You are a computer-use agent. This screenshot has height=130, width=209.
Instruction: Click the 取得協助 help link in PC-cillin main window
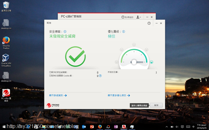click(127, 17)
